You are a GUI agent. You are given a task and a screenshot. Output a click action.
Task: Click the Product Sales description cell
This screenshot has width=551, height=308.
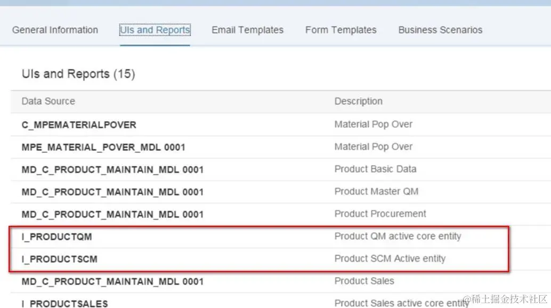364,281
